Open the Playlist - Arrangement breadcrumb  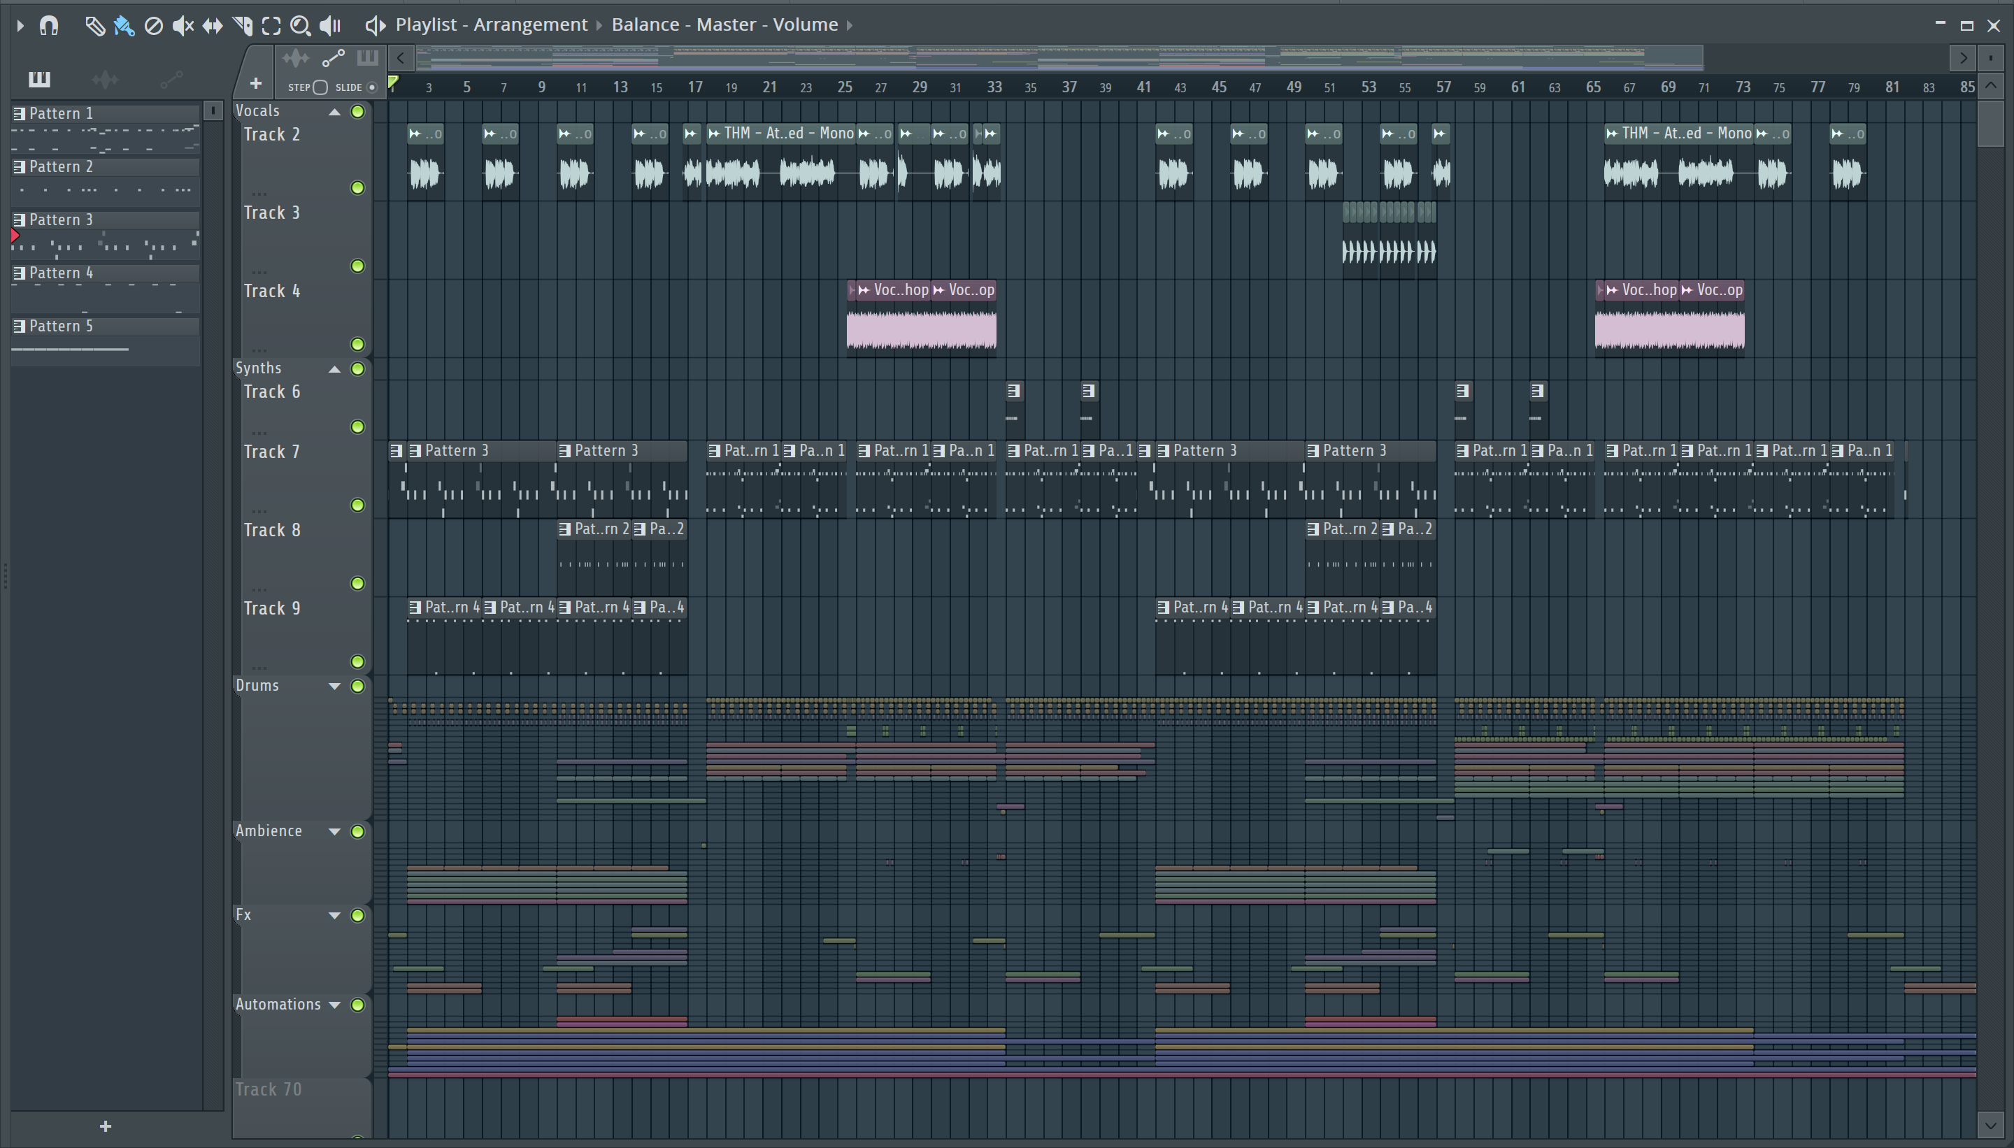(x=492, y=25)
